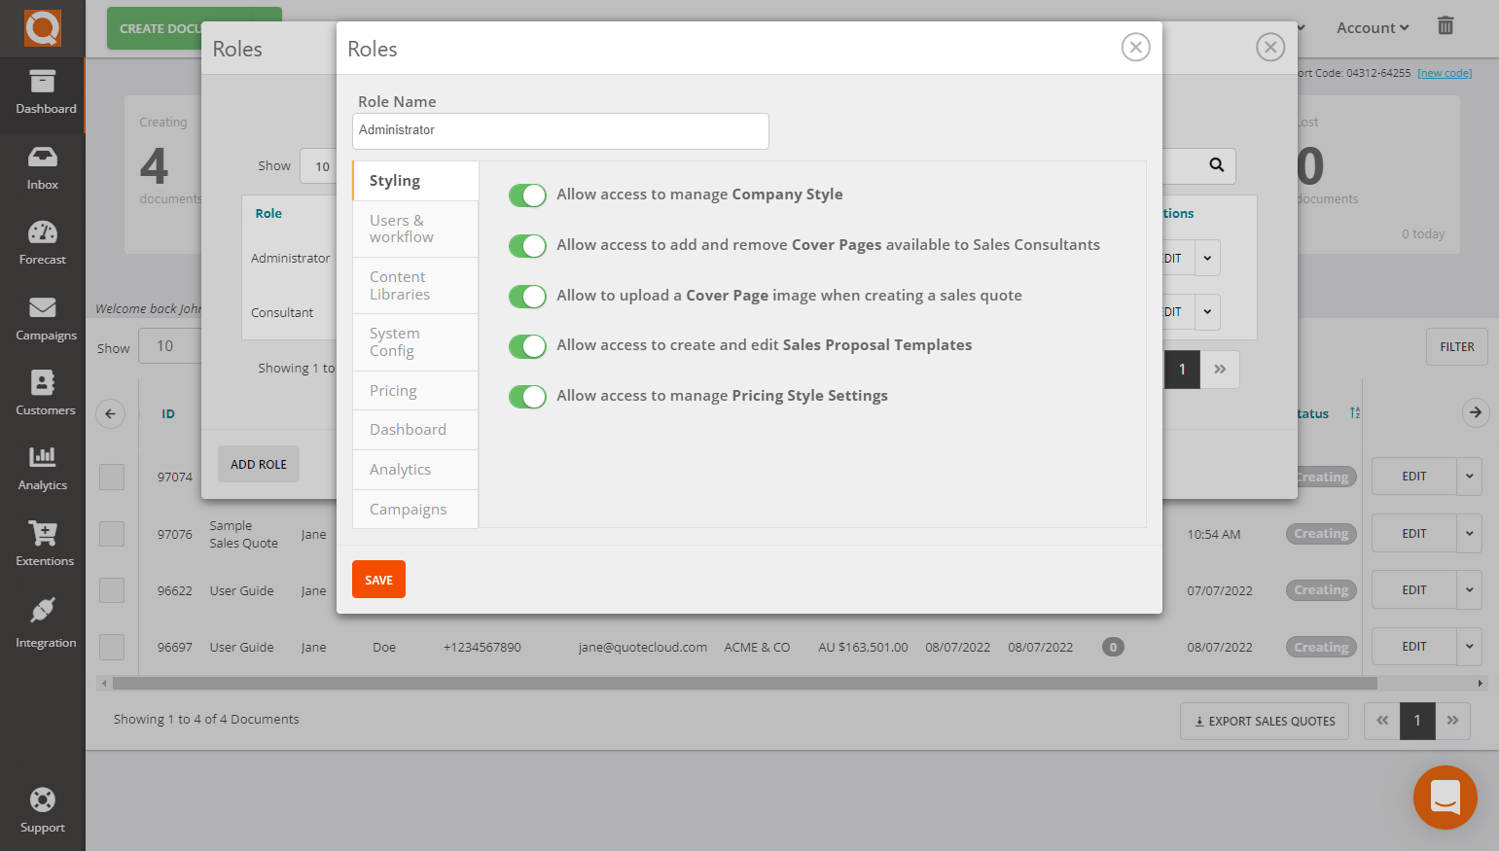Disable access to manage Company Style
1499x851 pixels.
tap(527, 195)
